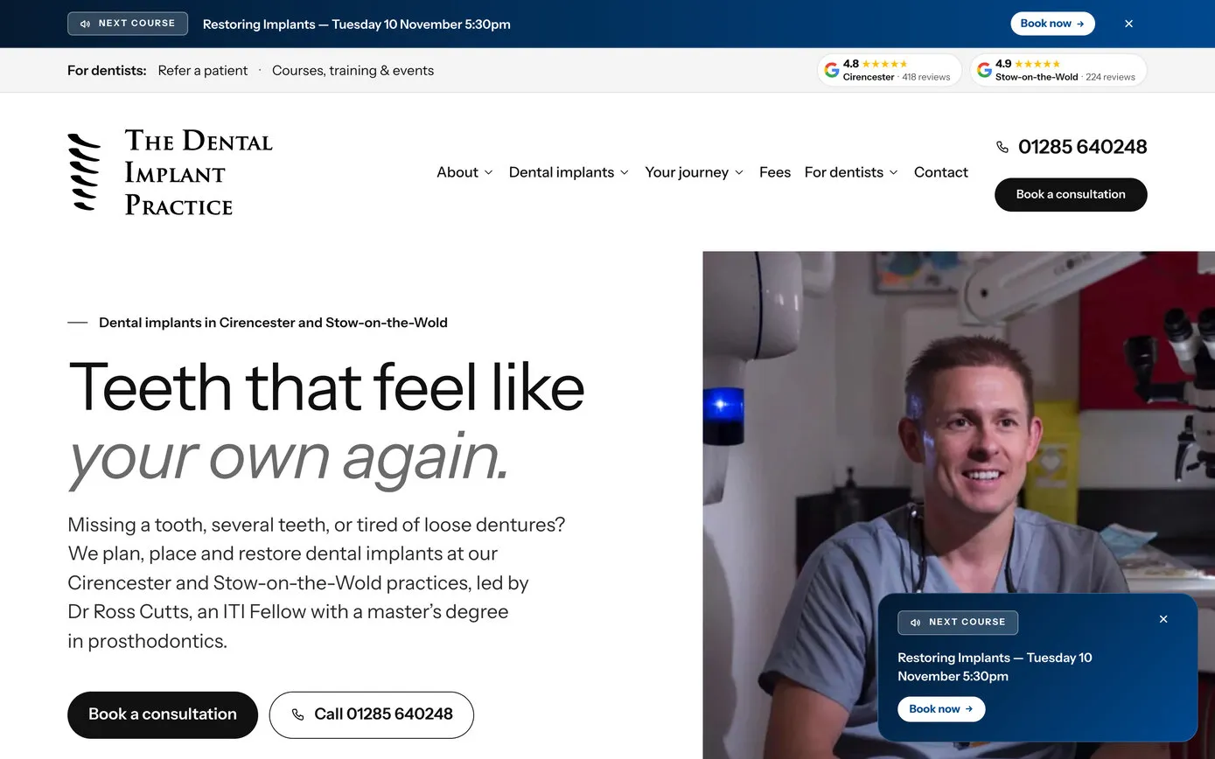This screenshot has height=759, width=1215.
Task: Expand the Your journey menu
Action: pyautogui.click(x=695, y=172)
